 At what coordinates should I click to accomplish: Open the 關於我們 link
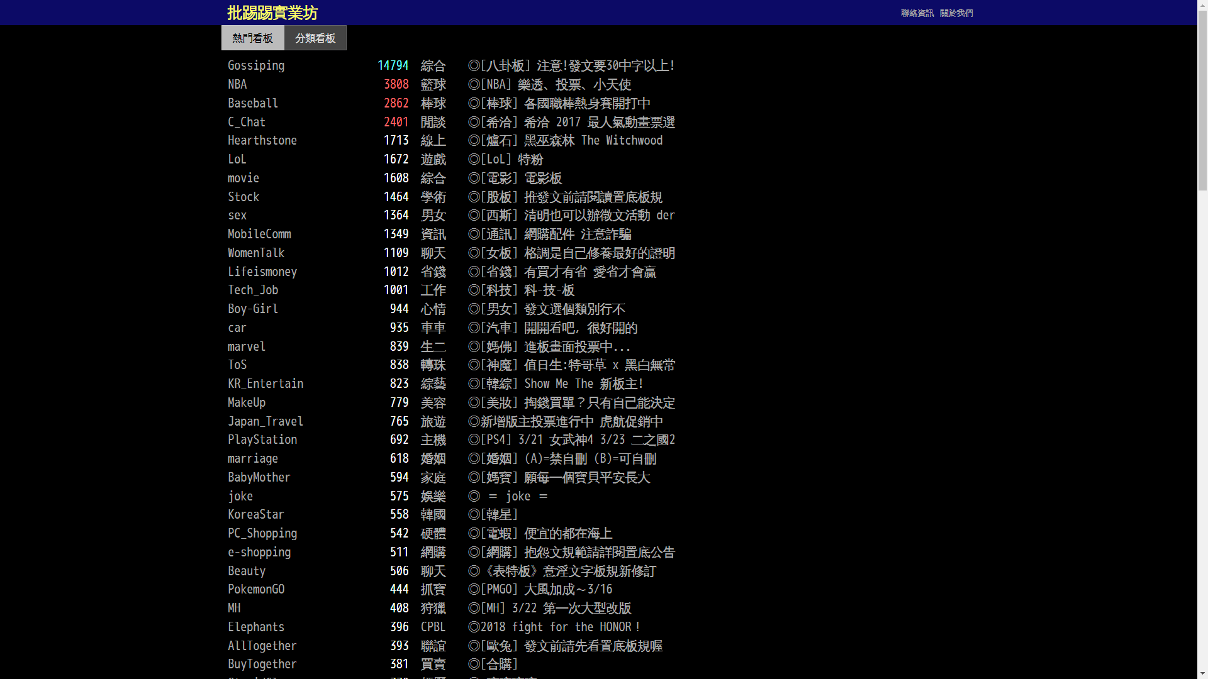(956, 13)
